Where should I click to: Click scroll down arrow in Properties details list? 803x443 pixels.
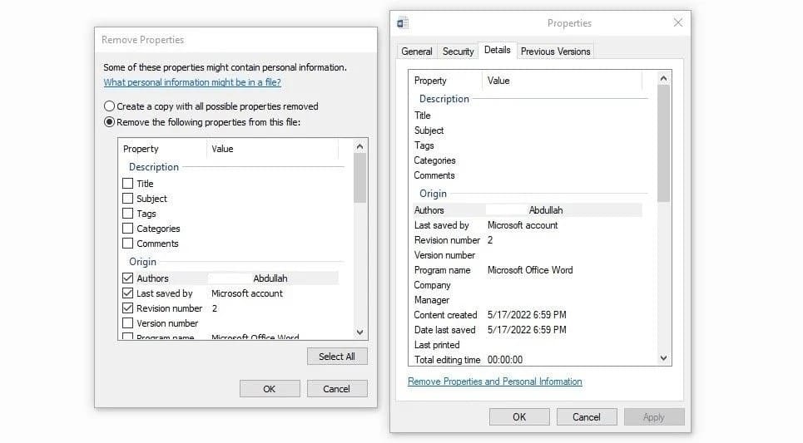(664, 358)
